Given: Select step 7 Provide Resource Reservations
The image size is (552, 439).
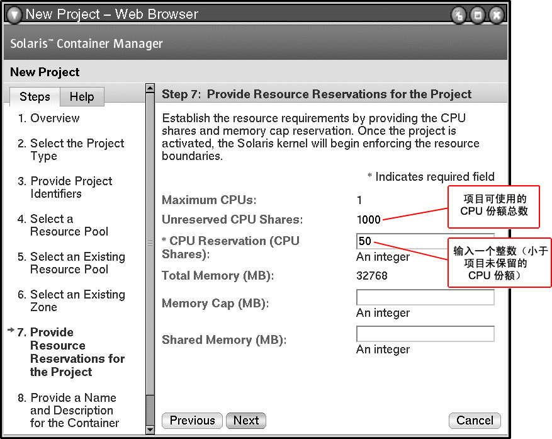Looking at the screenshot, I should (x=70, y=351).
